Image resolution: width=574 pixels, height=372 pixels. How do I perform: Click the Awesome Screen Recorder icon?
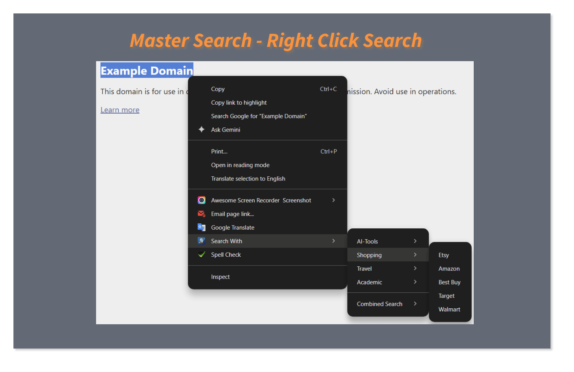tap(201, 200)
